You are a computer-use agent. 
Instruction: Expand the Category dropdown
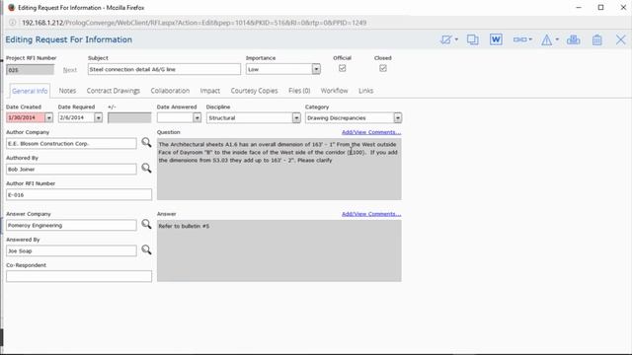click(397, 117)
